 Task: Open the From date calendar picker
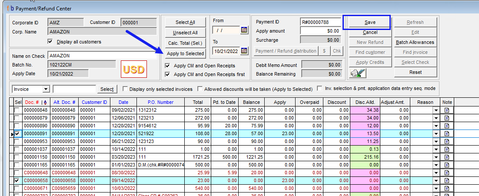click(x=244, y=30)
